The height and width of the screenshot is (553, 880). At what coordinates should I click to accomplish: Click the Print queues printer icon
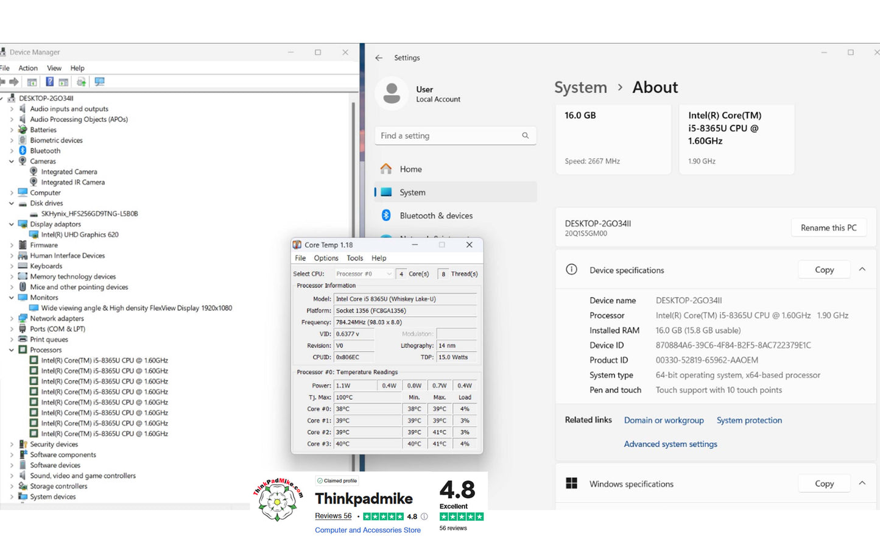(23, 339)
